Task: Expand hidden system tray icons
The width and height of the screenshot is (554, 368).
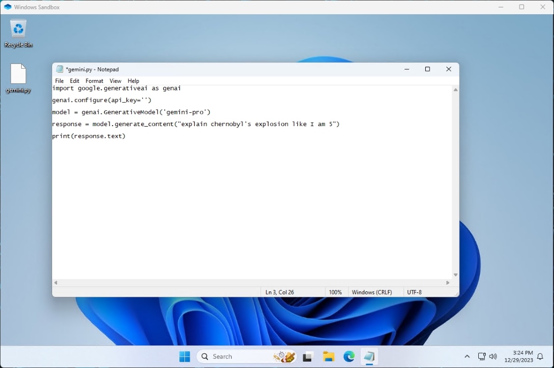Action: tap(467, 356)
